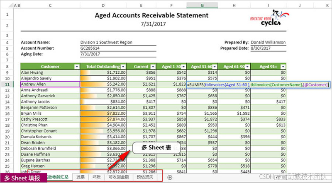Open the Aged 31-60 filter dropdown
This screenshot has height=183, width=332.
(x=215, y=67)
